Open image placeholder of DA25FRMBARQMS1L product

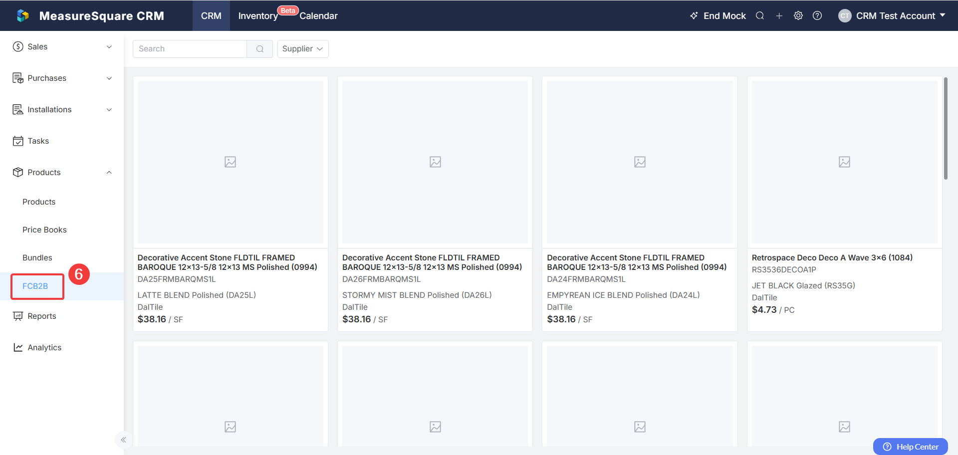point(230,162)
